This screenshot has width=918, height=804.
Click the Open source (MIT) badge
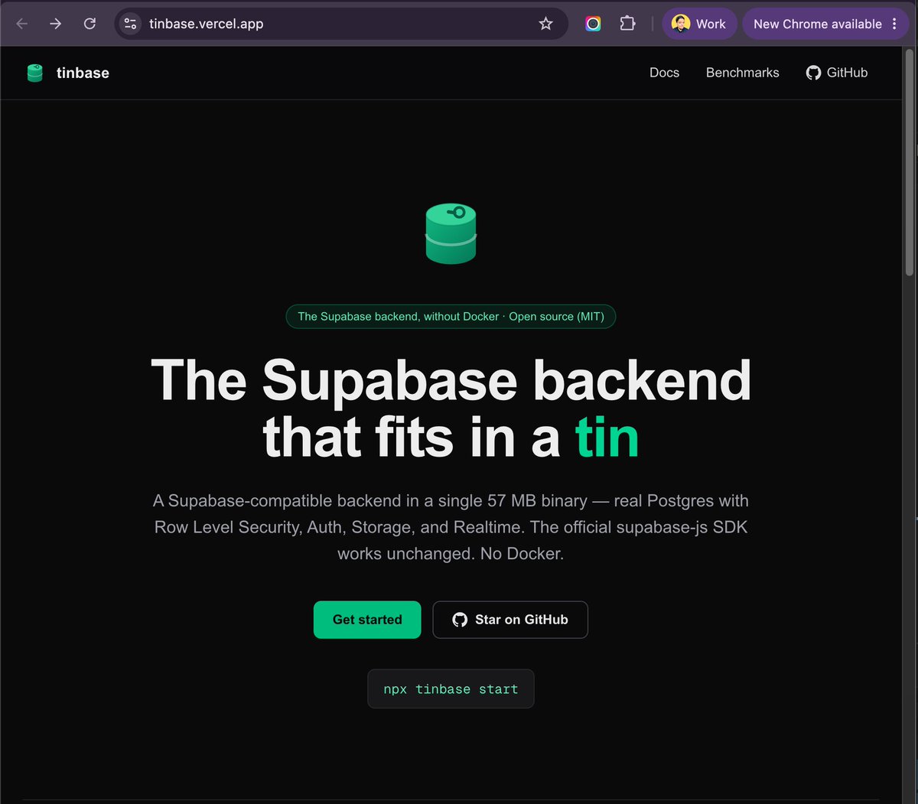[451, 317]
